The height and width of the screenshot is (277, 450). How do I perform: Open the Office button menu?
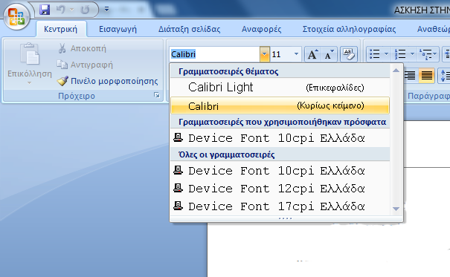[x=16, y=16]
